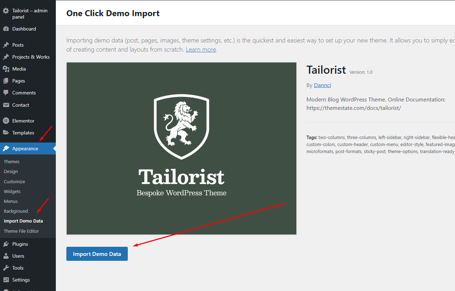The image size is (455, 291).
Task: Click the Elementor logo icon
Action: pos(6,121)
